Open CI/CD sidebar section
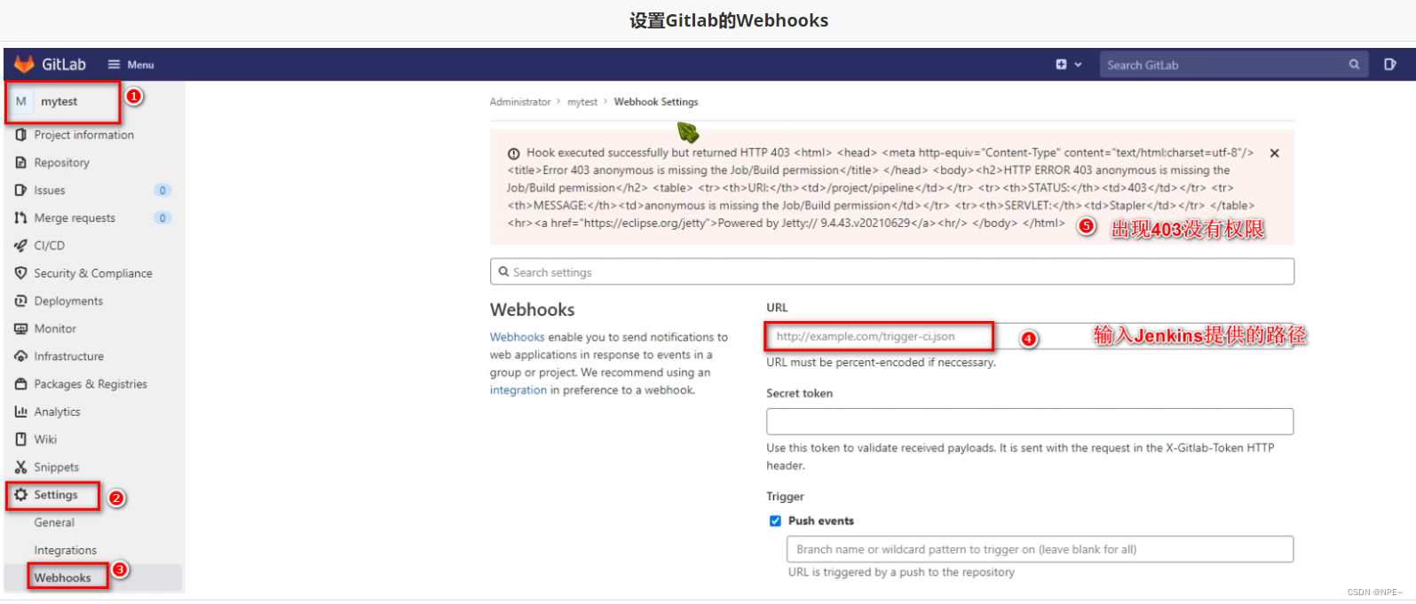 tap(50, 246)
